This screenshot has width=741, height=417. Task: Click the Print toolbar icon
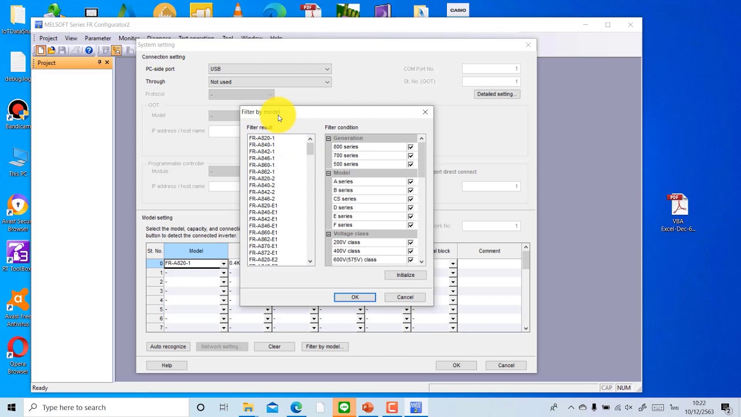click(76, 51)
